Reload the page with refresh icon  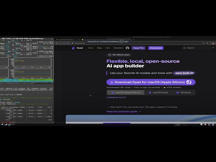point(64,43)
